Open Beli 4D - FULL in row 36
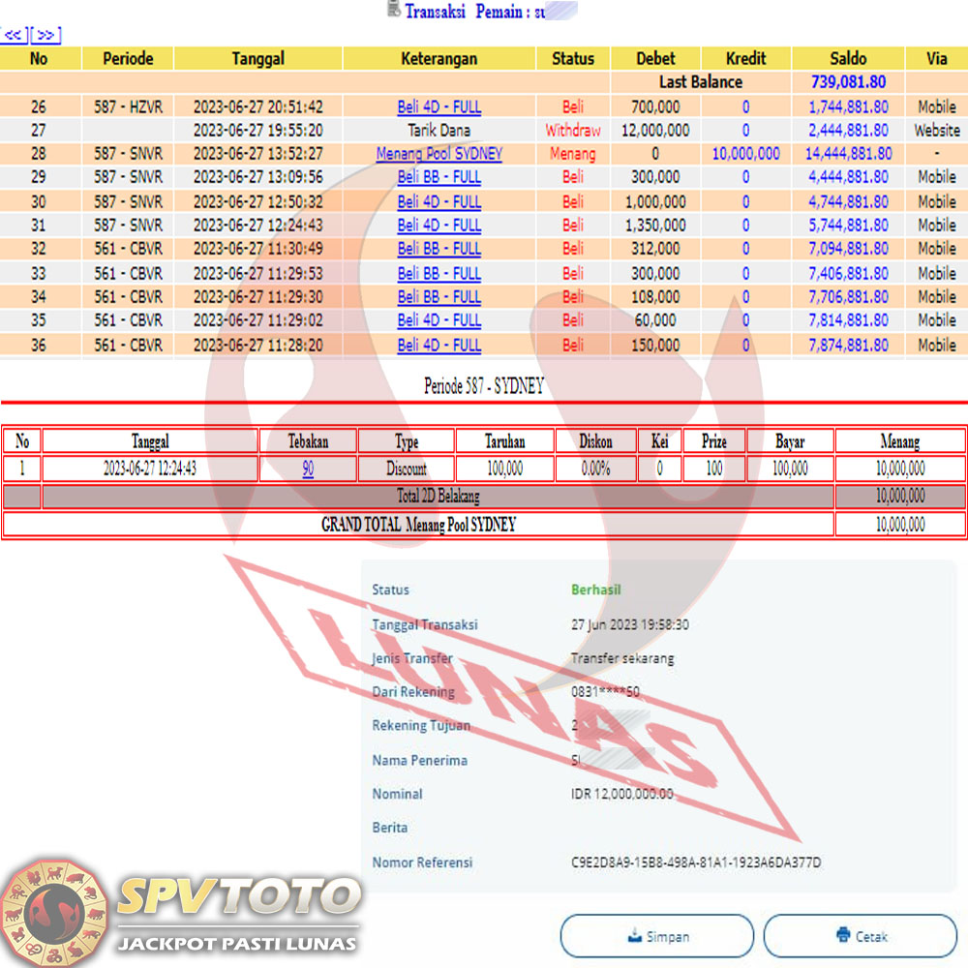 coord(439,345)
